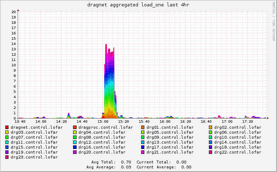
Task: Click the 17:20 time axis label
Action: tap(248, 122)
